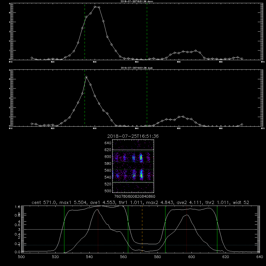The image size is (266, 266).
Task: Click the leftmost solid green line in bottom plot
Action: (64, 229)
